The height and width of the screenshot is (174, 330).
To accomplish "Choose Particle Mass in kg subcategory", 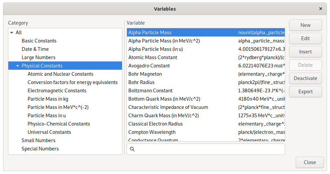I will tap(48, 99).
